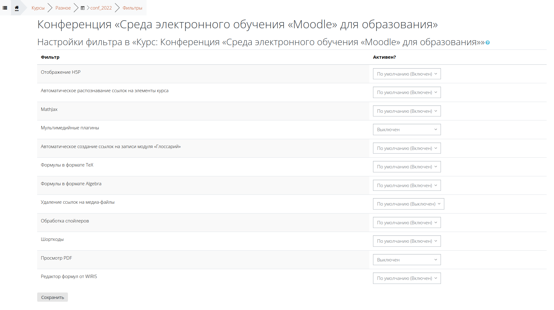Click the Глоссарий auto-linking filter label
Image resolution: width=554 pixels, height=310 pixels.
111,147
